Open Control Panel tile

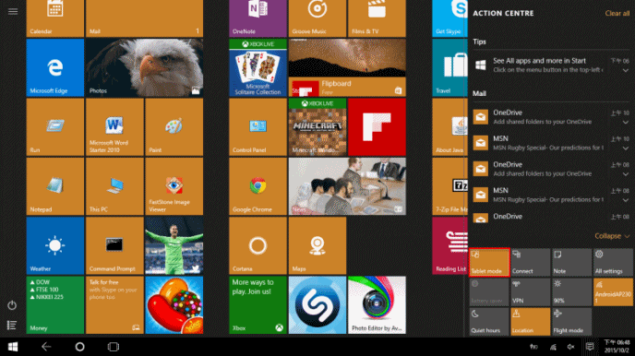coord(258,127)
